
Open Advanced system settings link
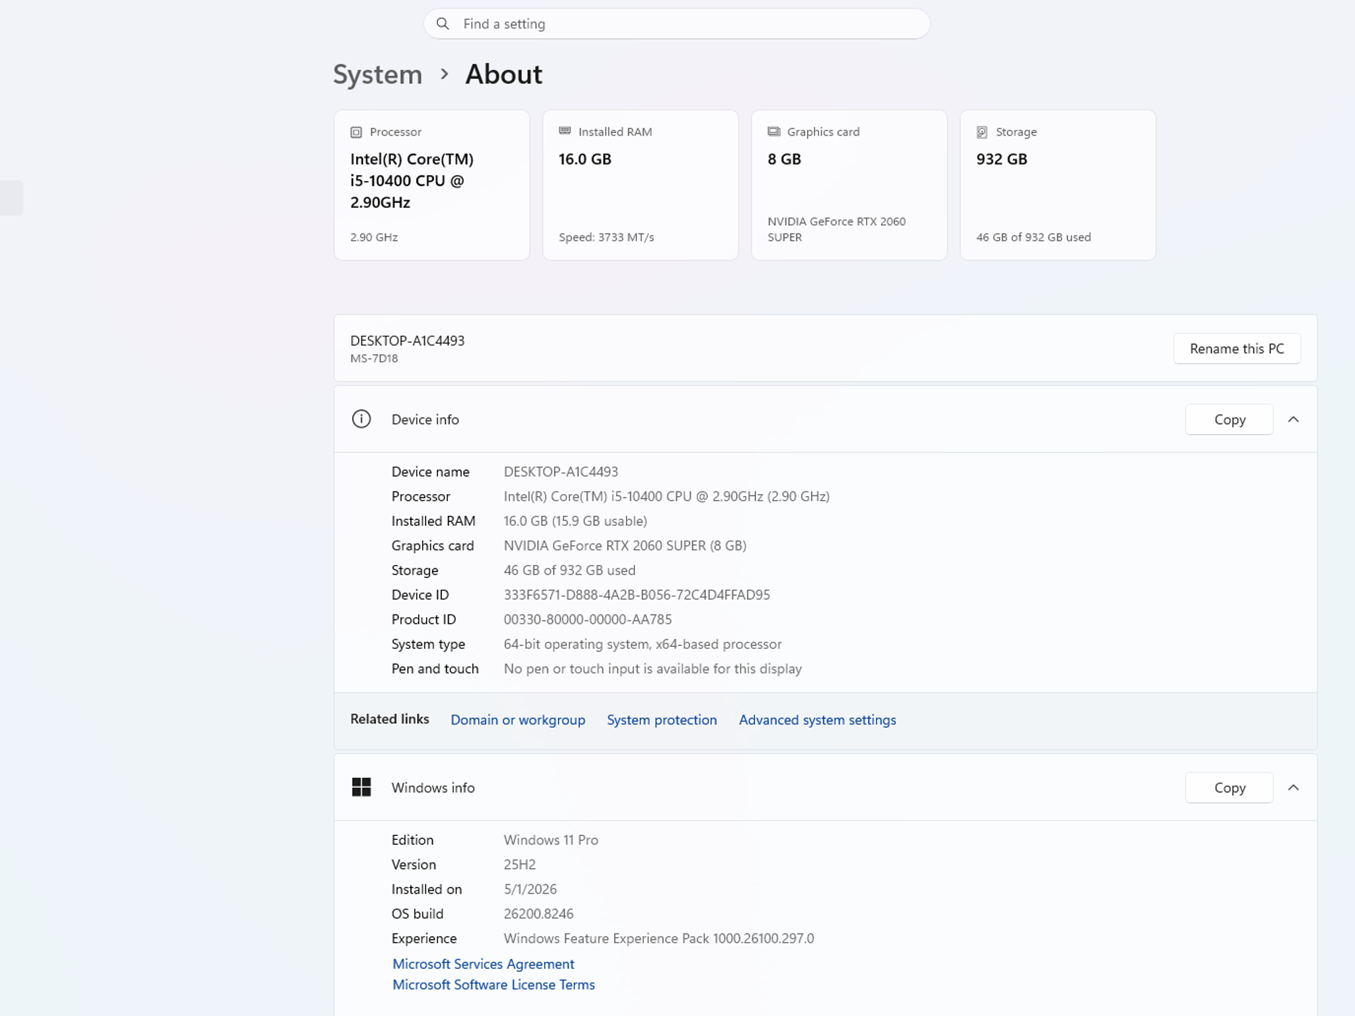(817, 720)
